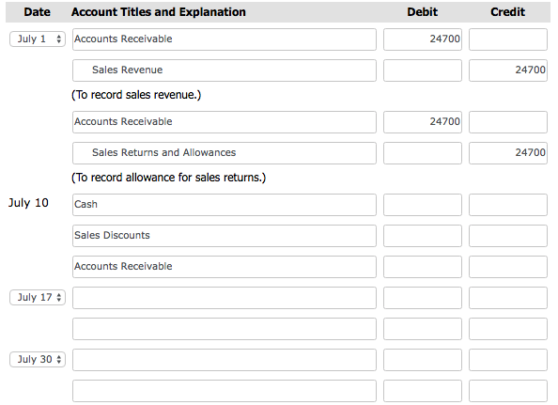The height and width of the screenshot is (405, 558).
Task: Click the 'To record allowance for sales returns.' text
Action: pyautogui.click(x=169, y=178)
